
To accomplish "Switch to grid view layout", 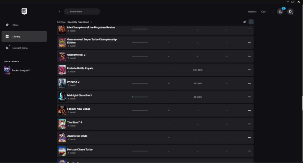I will (245, 22).
